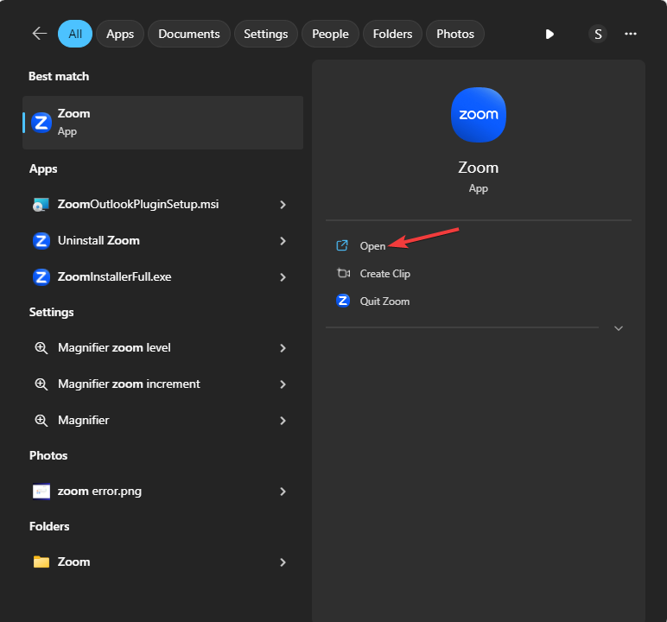Choose Create Clip action
The width and height of the screenshot is (667, 622).
[385, 274]
